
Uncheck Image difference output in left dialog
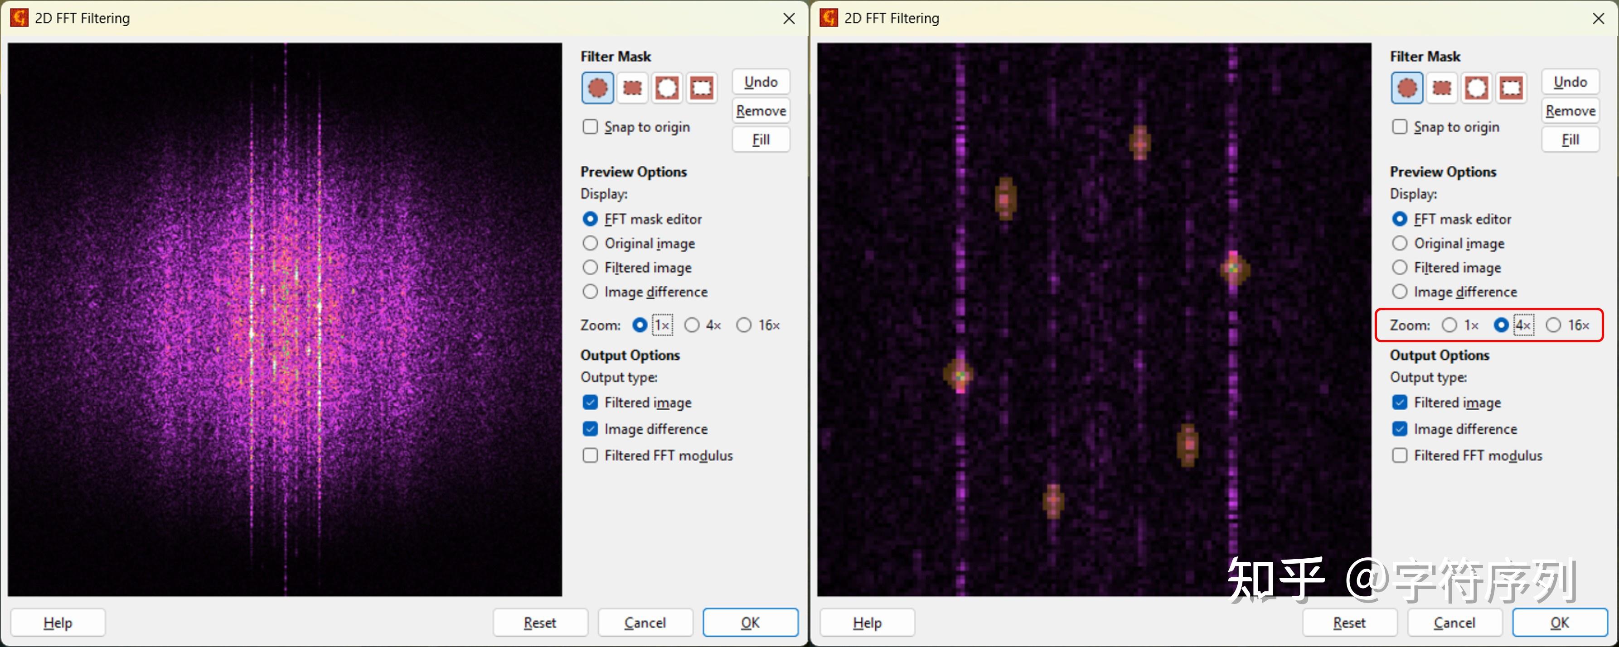pos(590,429)
